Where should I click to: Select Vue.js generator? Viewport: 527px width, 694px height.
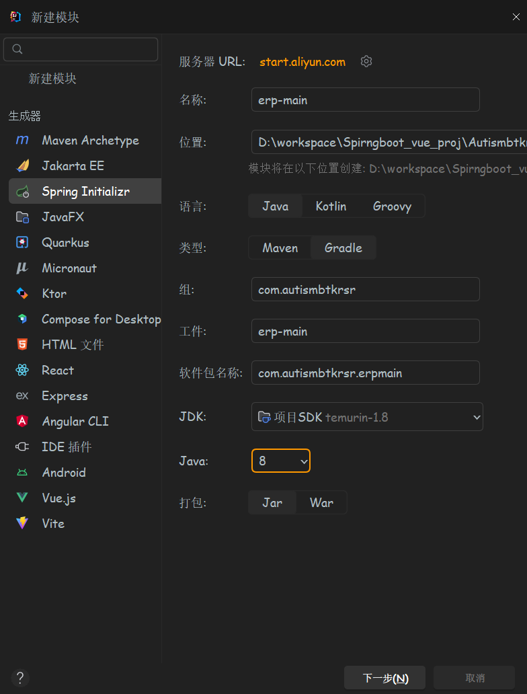click(85, 498)
